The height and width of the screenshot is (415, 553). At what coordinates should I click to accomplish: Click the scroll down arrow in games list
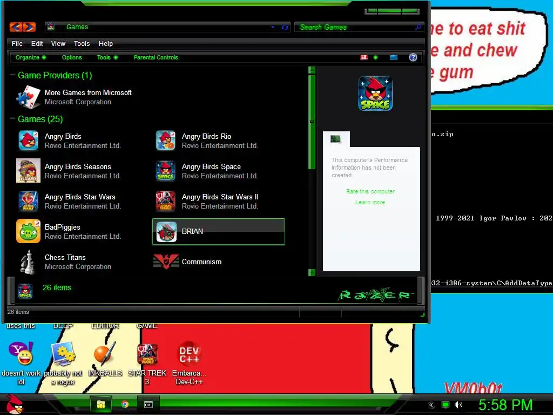tap(312, 272)
